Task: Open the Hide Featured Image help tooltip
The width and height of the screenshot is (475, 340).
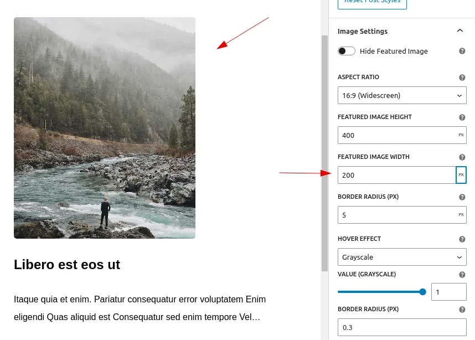Action: [x=462, y=50]
